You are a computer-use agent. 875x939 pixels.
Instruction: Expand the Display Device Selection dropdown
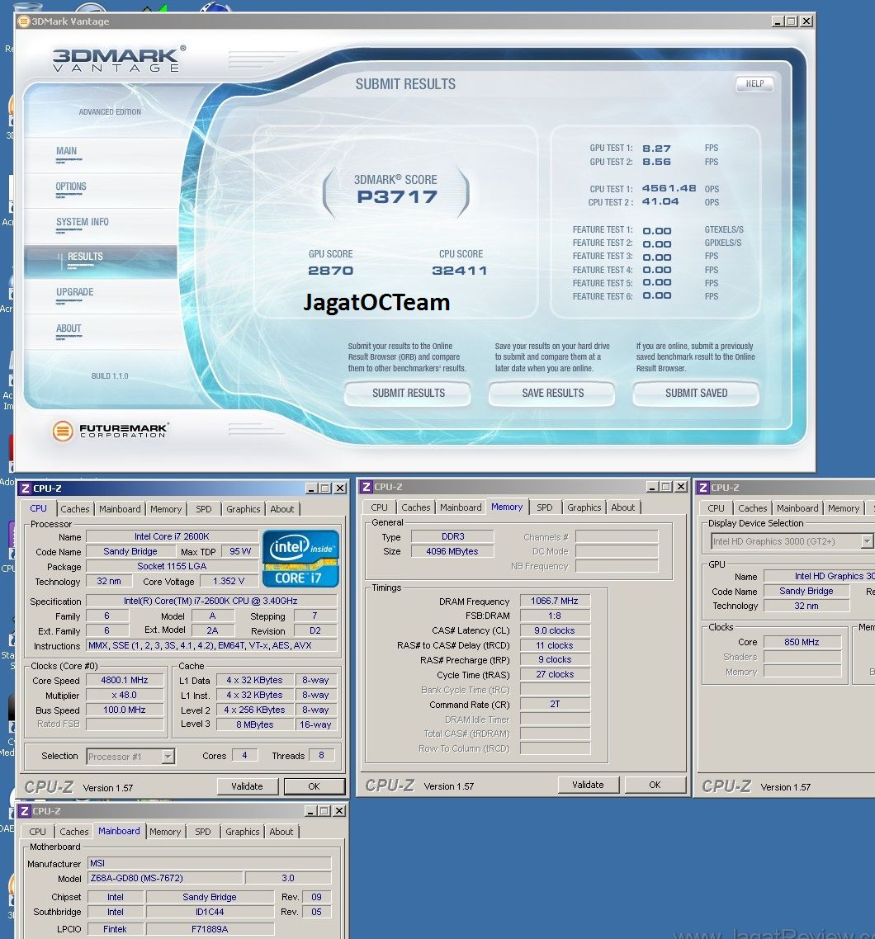pos(866,541)
